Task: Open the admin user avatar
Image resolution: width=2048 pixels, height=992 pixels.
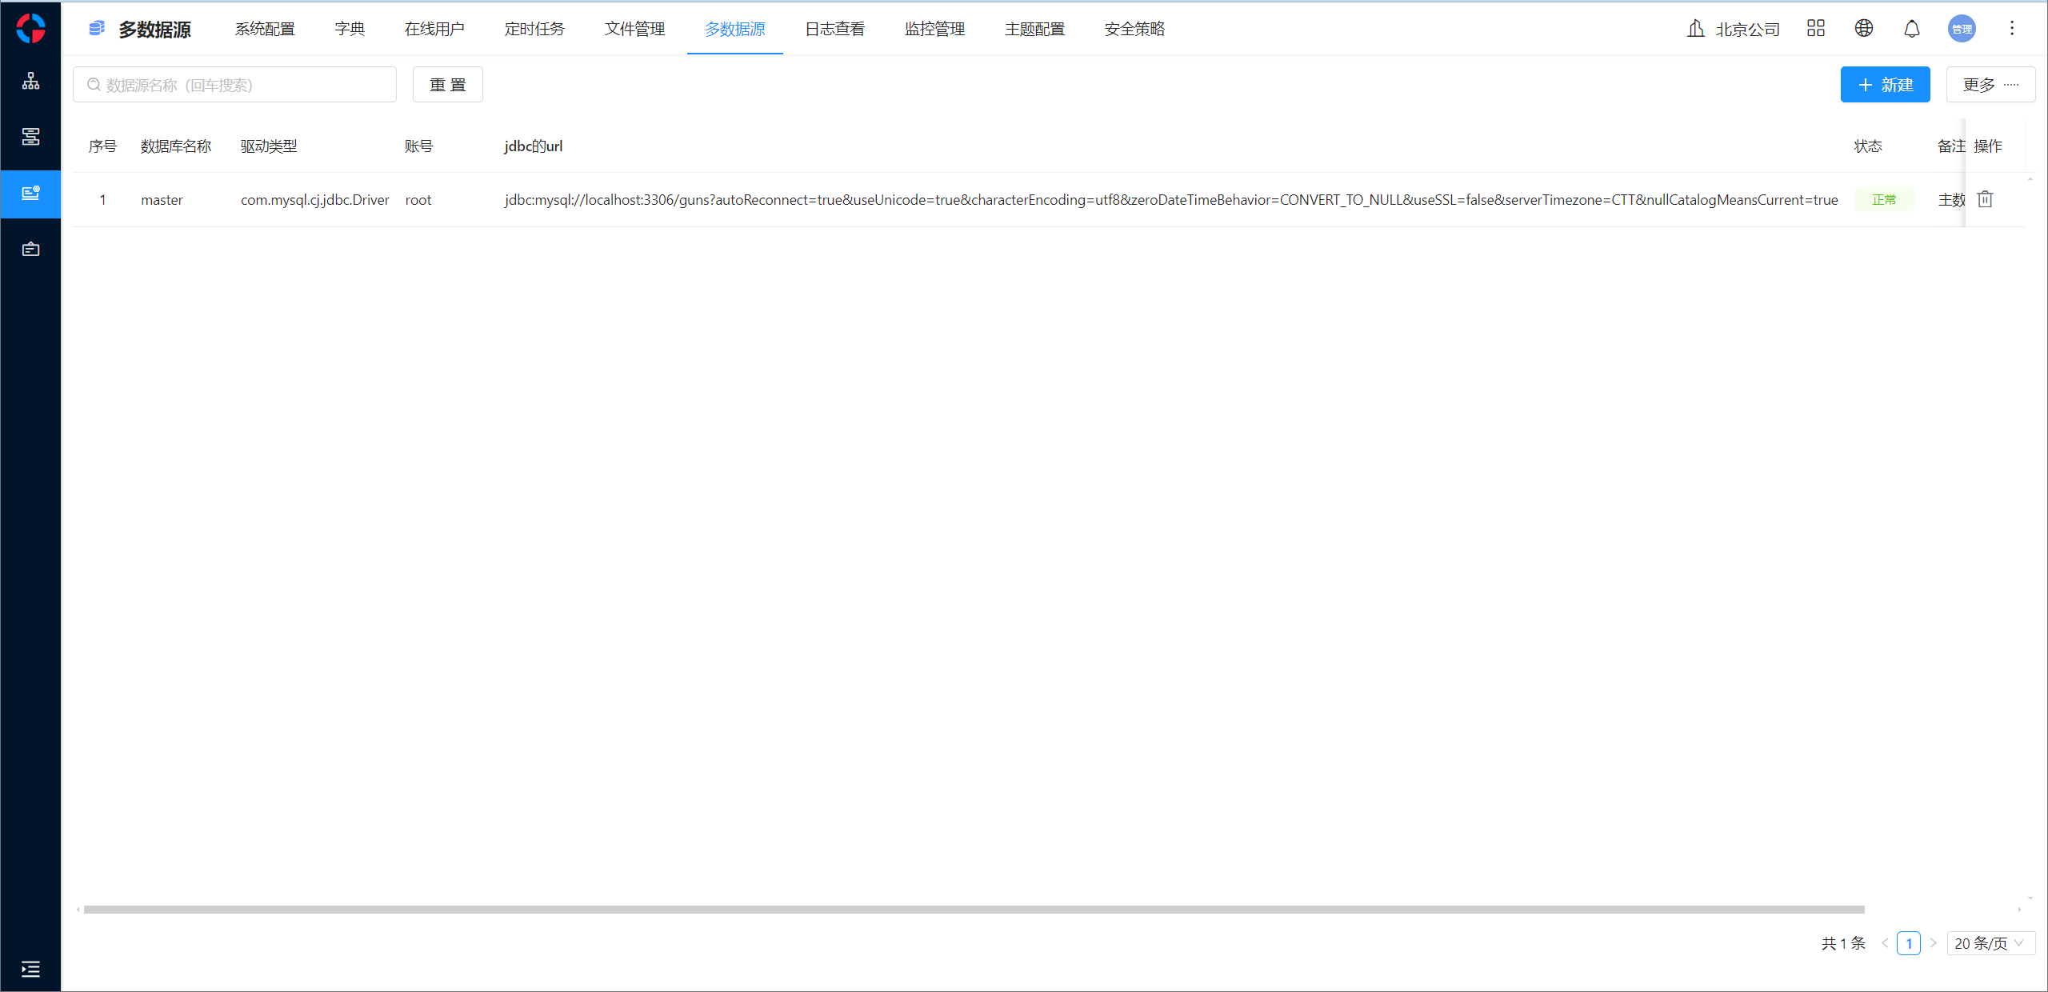Action: click(x=1961, y=29)
